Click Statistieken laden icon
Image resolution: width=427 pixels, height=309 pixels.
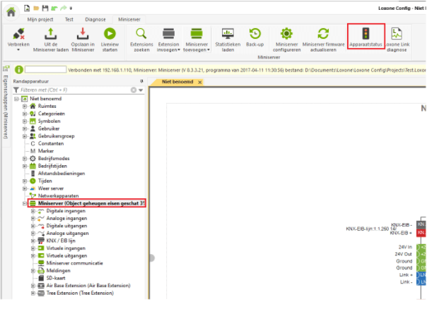pos(228,34)
